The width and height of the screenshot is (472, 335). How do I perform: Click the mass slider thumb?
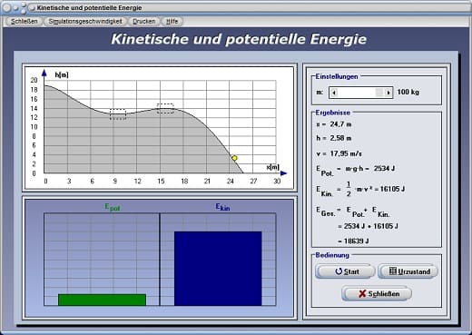pyautogui.click(x=379, y=93)
